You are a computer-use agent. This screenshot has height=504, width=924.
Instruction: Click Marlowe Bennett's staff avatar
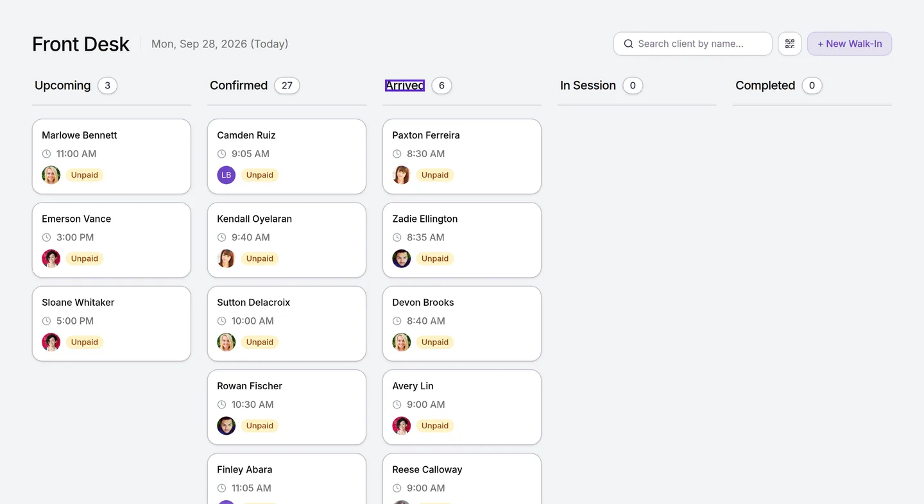[x=51, y=175]
